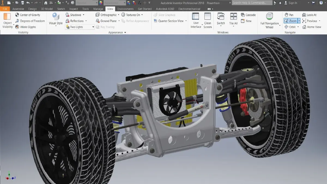Open the fx Parameters dialog
This screenshot has height=184, width=327.
[139, 3]
